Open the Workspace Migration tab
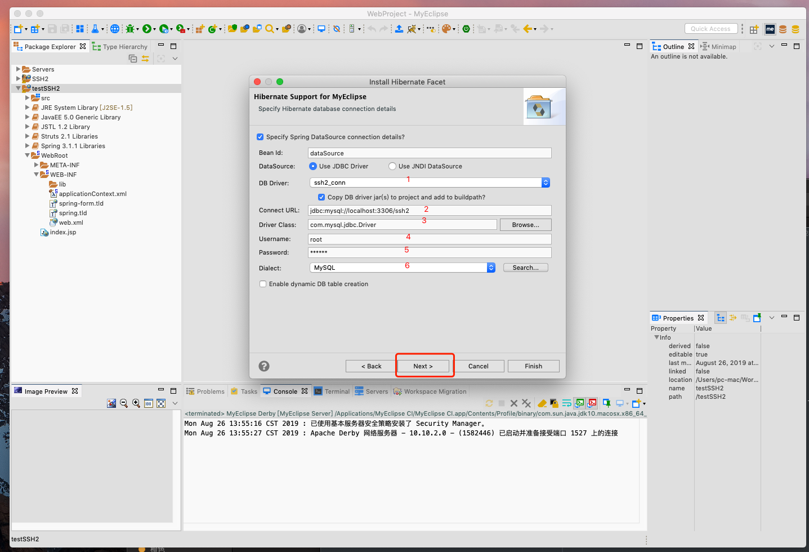 [x=430, y=391]
